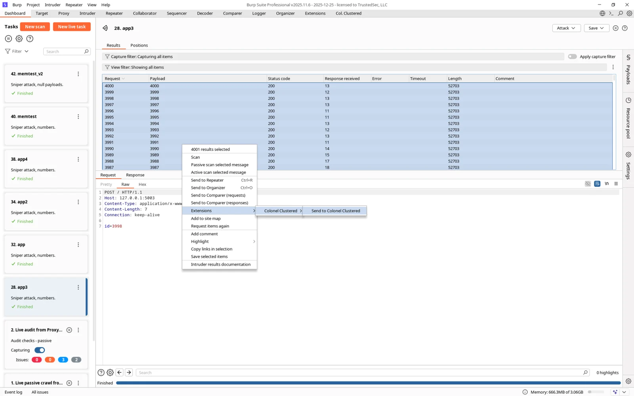The image size is (634, 396).
Task: Open the view filter three-dot menu
Action: (x=613, y=67)
